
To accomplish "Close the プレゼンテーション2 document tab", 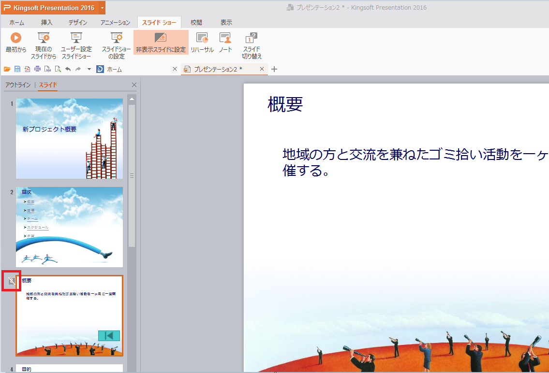I will (262, 69).
